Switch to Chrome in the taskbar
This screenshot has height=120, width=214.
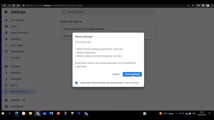(37, 113)
